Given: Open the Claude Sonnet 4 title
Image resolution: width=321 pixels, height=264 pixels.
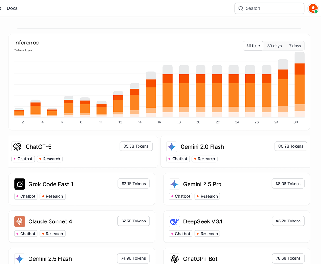Looking at the screenshot, I should click(50, 221).
